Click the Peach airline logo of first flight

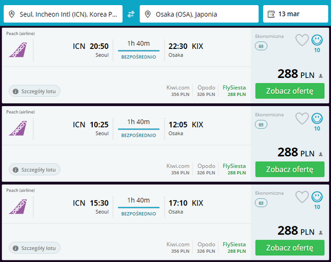coord(18,50)
